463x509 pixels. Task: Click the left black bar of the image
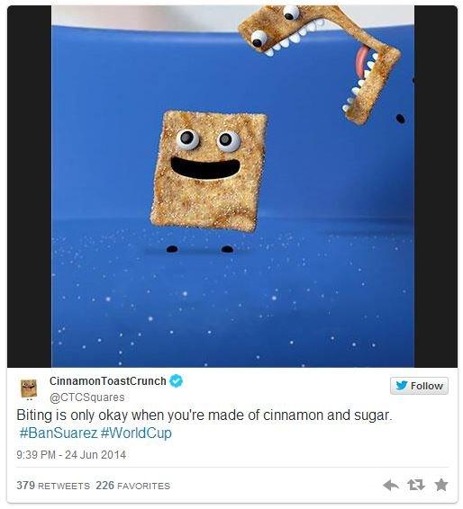[29, 186]
